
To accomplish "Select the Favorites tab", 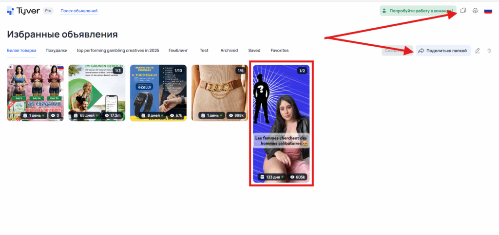I will coord(280,51).
